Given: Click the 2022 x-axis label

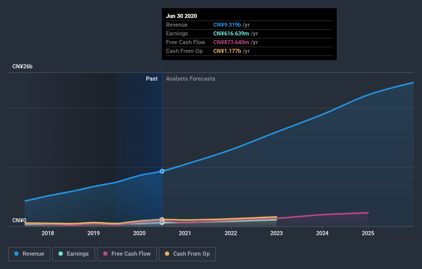Looking at the screenshot, I should tap(231, 233).
